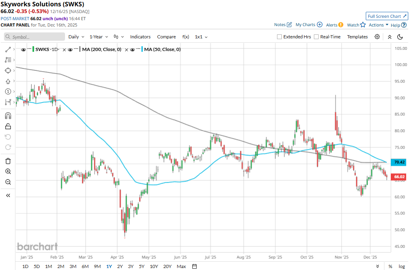Image resolution: width=409 pixels, height=270 pixels.
Task: Activate the magnet snap tool
Action: click(8, 116)
